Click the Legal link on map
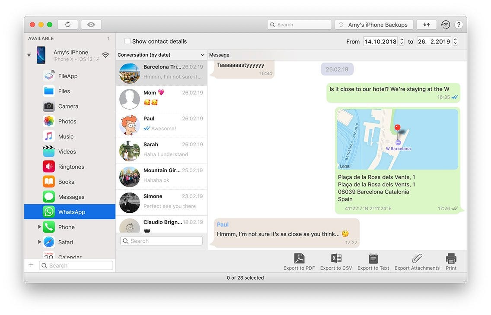 click(x=345, y=166)
